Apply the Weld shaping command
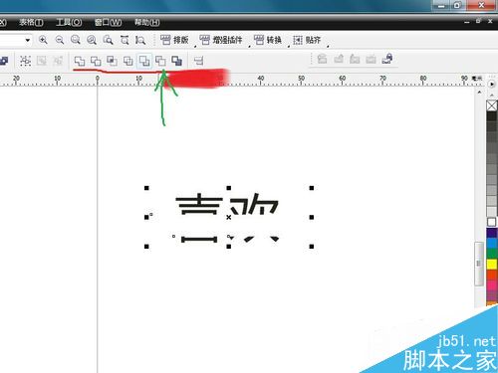Image resolution: width=498 pixels, height=373 pixels. (x=80, y=61)
